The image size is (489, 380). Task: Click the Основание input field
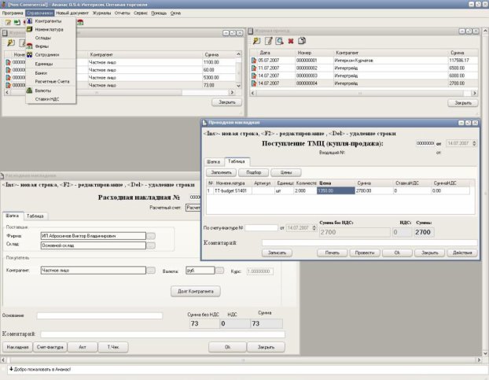[x=100, y=315]
